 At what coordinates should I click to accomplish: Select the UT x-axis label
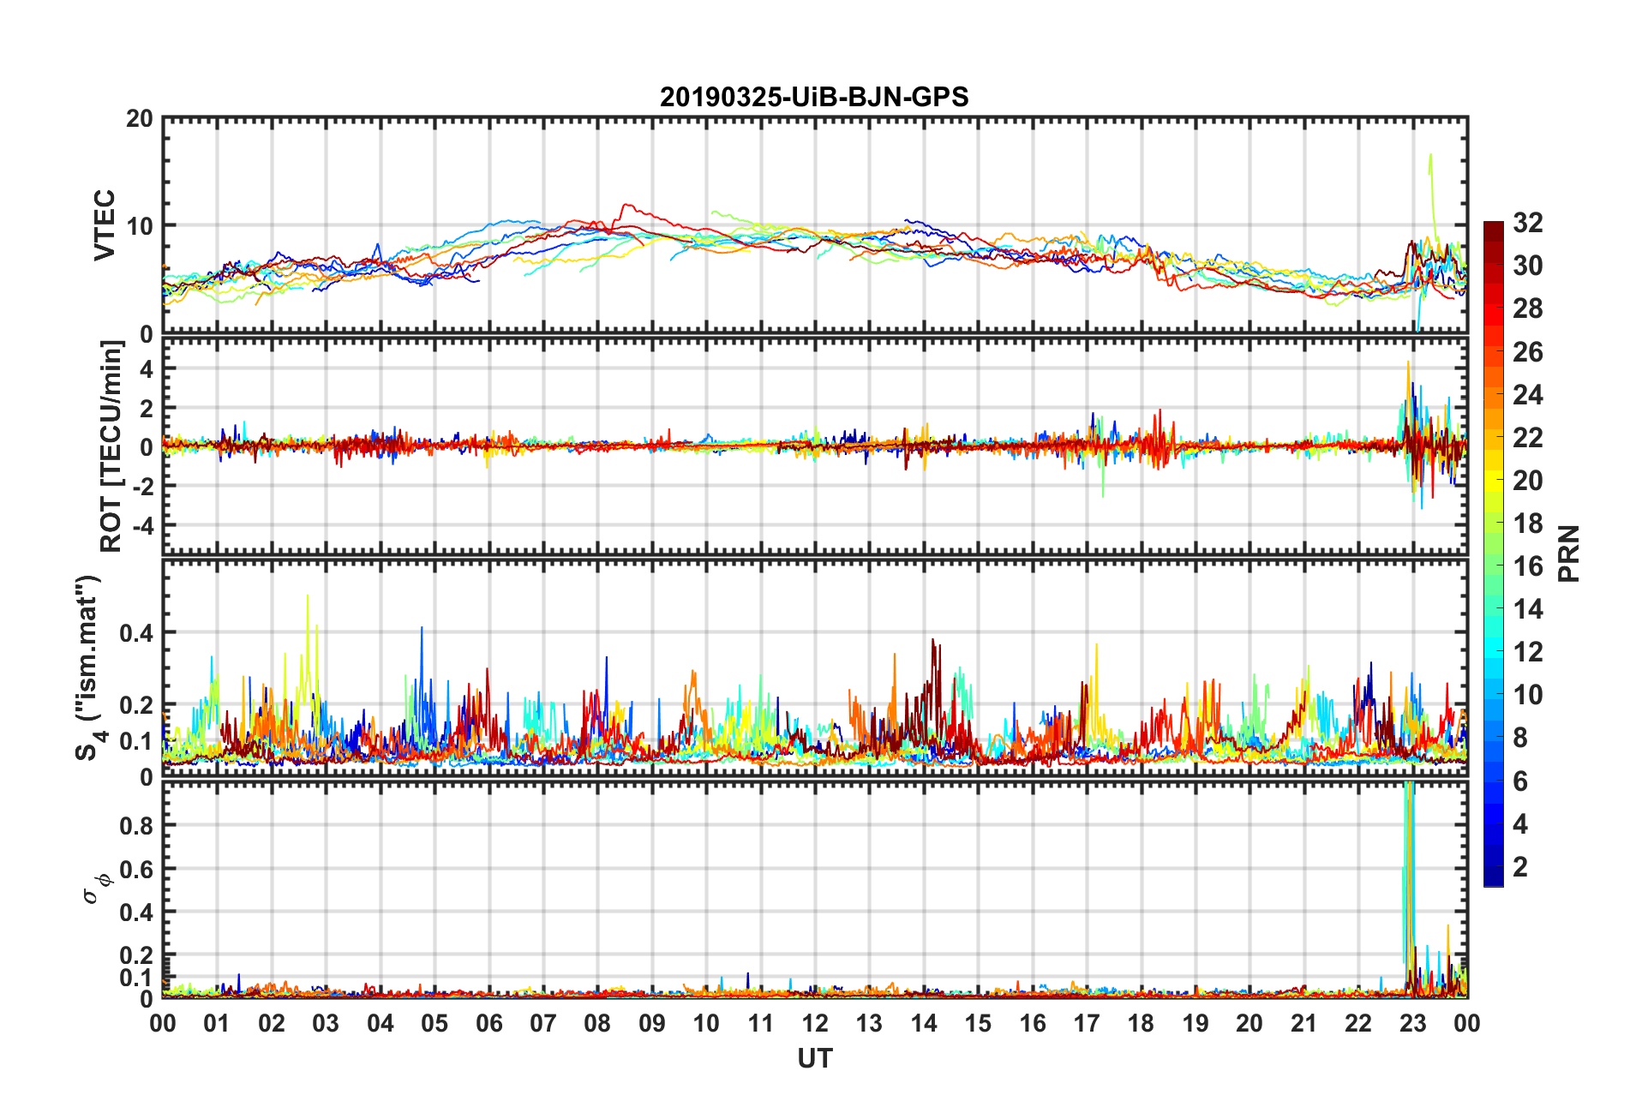pyautogui.click(x=814, y=1059)
